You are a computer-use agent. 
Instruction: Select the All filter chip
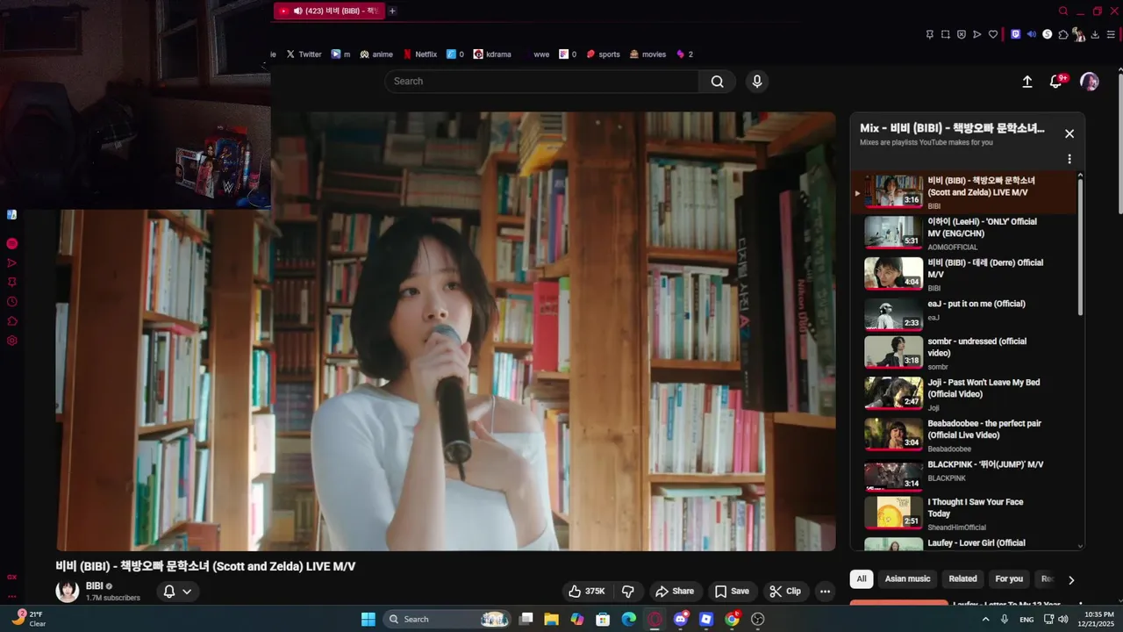click(x=862, y=578)
